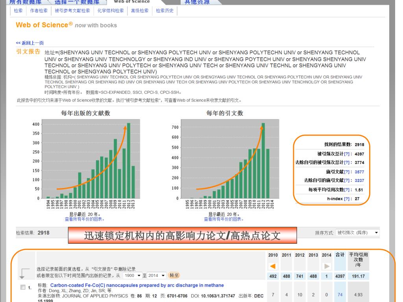This screenshot has width=403, height=302.
Task: Click the Web of Science logo heading
Action: (x=44, y=25)
